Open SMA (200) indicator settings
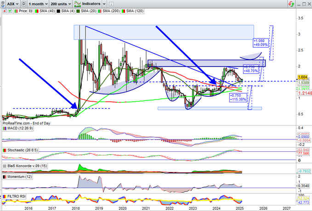The image size is (312, 211). point(111,11)
